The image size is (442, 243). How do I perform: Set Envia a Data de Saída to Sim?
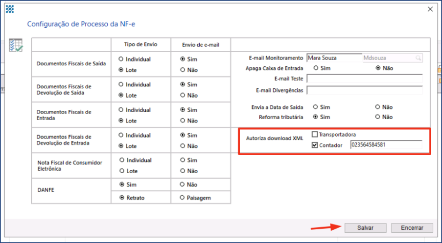point(316,107)
